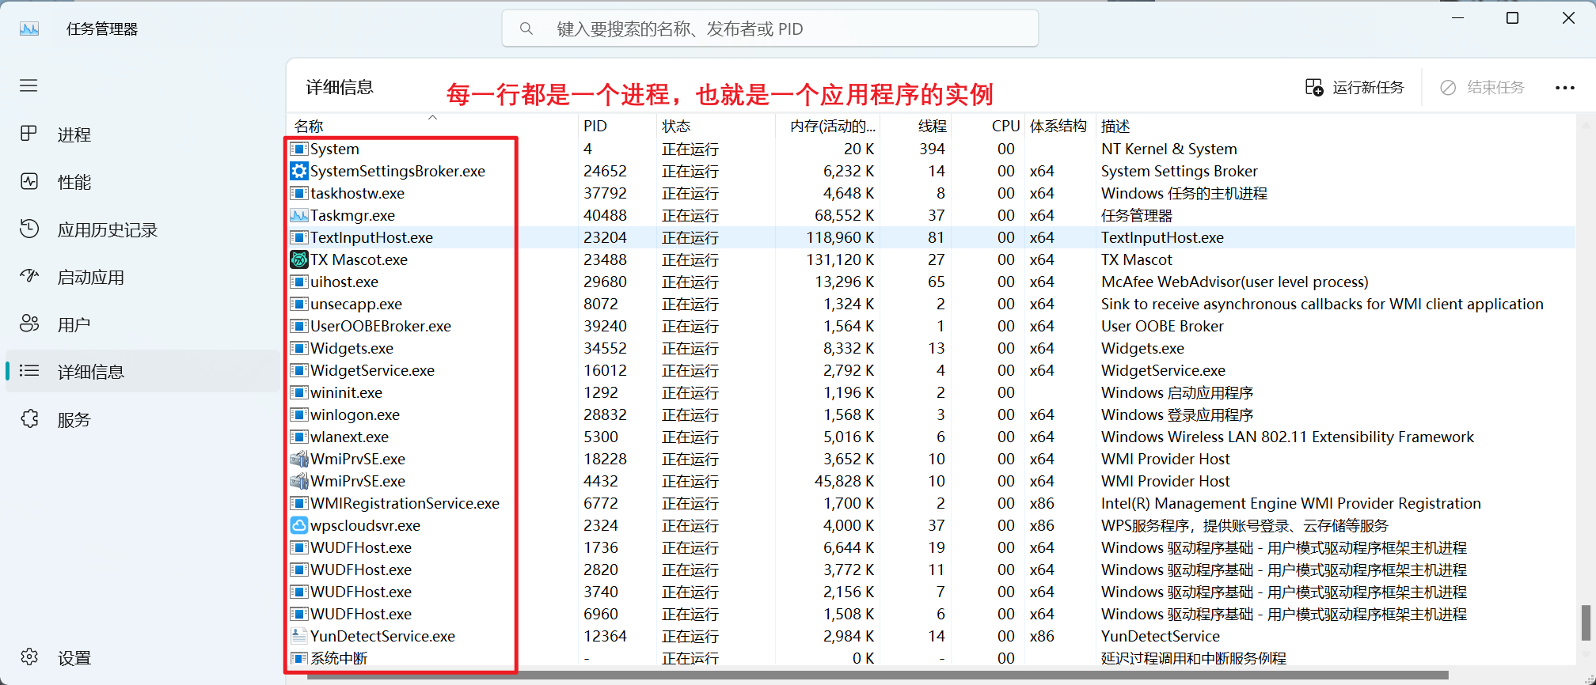
Task: Select the uihost.exe process name
Action: 344,282
